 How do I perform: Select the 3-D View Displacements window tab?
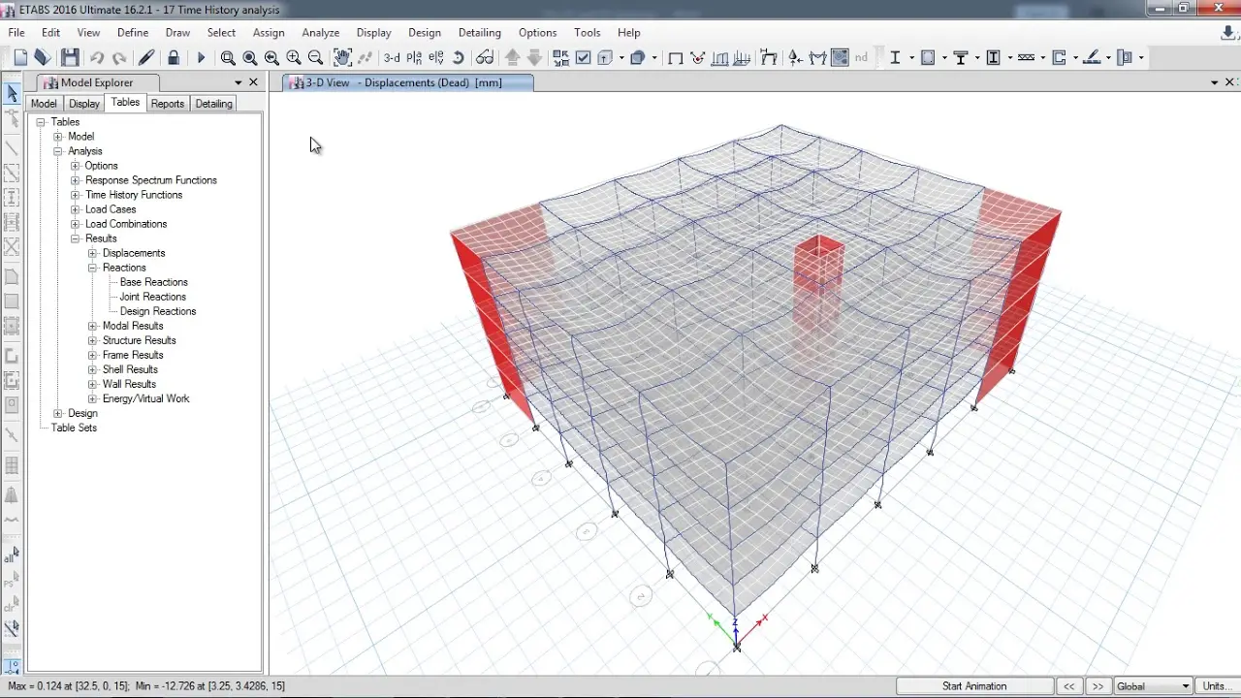407,82
